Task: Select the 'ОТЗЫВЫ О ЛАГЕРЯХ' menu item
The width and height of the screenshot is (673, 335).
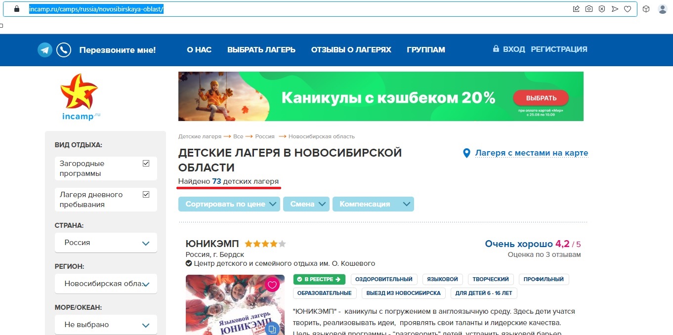Action: 351,49
